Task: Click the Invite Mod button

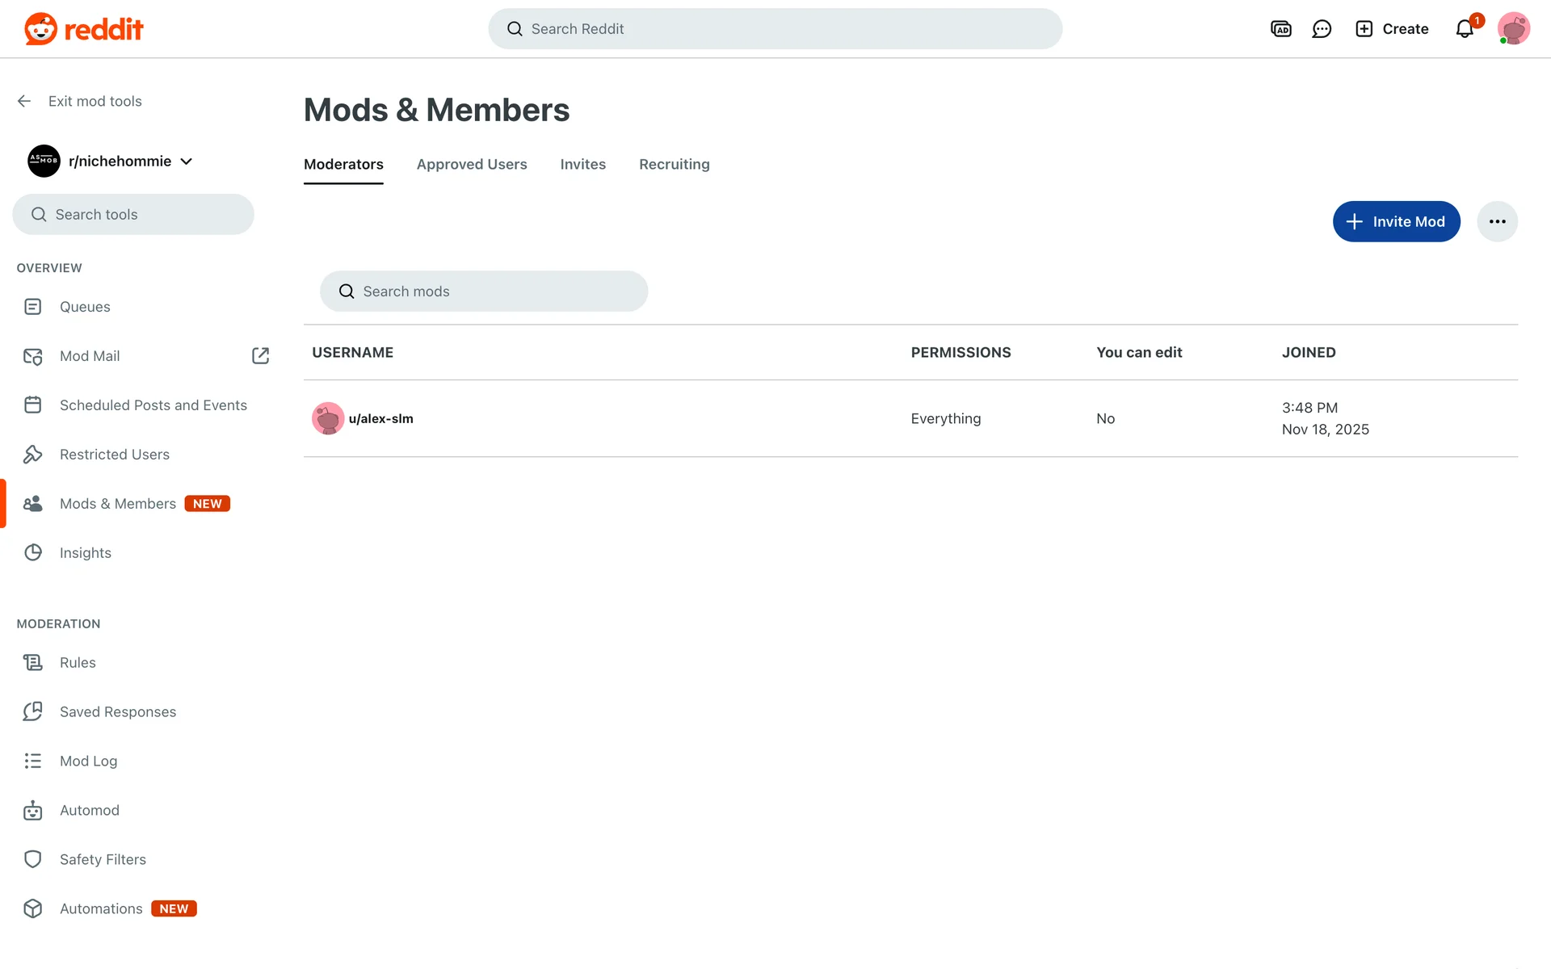Action: 1396,222
